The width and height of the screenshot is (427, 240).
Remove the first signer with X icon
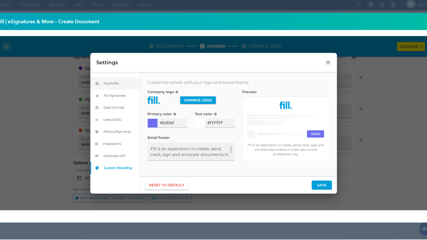pos(361,78)
